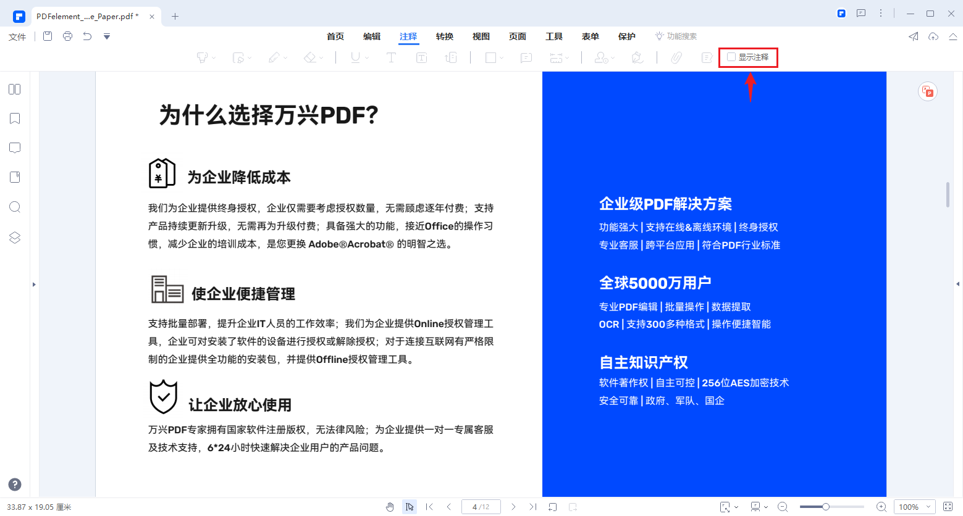Insert a sticky note comment

pos(526,57)
